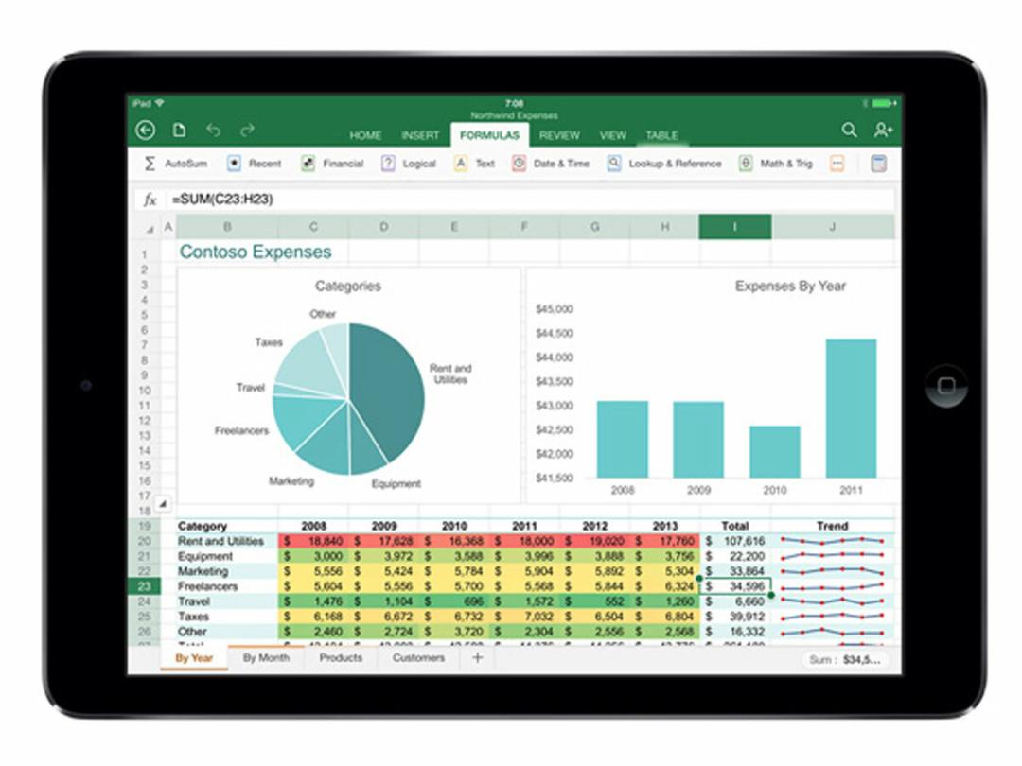This screenshot has width=1022, height=766.
Task: Tap the Text functions icon
Action: coord(461,164)
